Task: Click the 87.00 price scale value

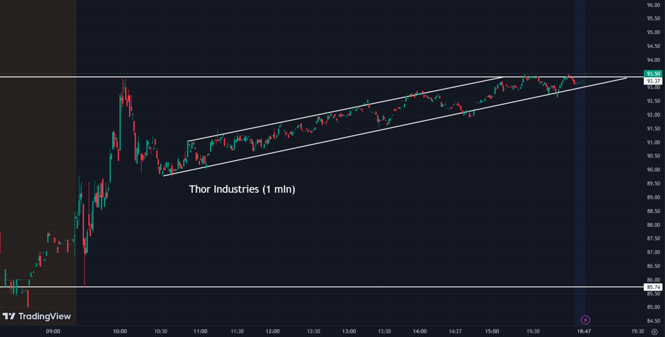Action: [x=653, y=252]
